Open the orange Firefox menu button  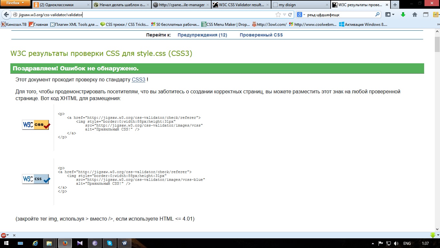16,3
